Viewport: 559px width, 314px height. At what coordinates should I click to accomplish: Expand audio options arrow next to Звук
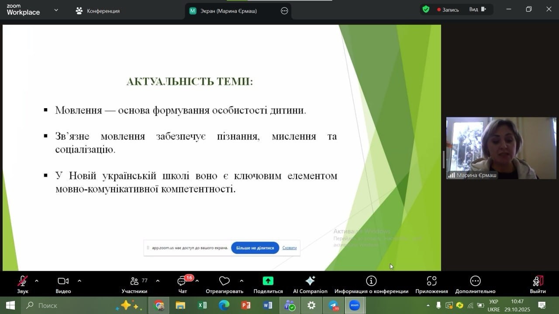(37, 281)
